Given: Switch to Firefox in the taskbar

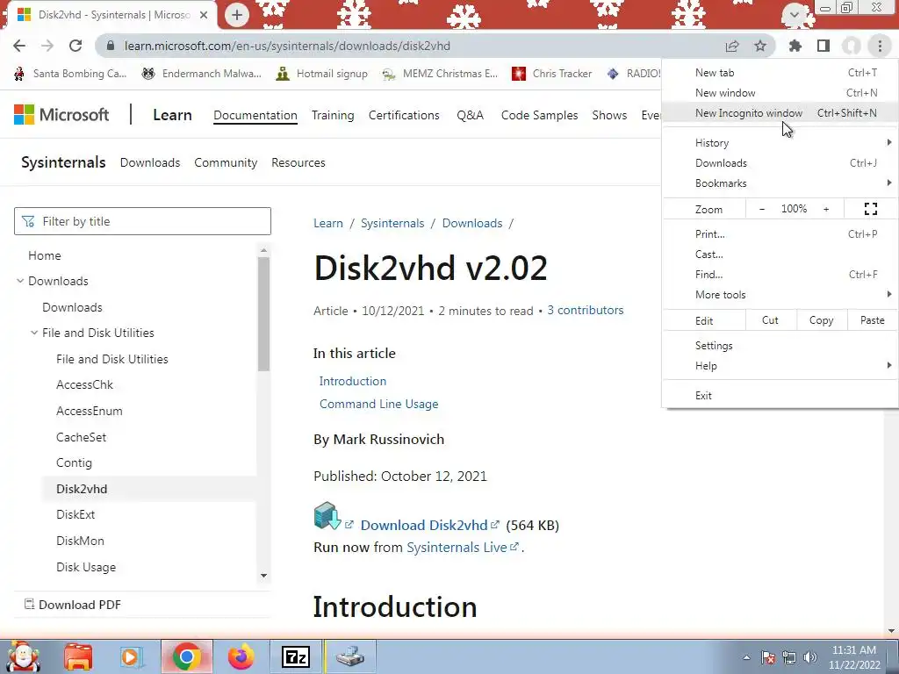Looking at the screenshot, I should (x=241, y=656).
